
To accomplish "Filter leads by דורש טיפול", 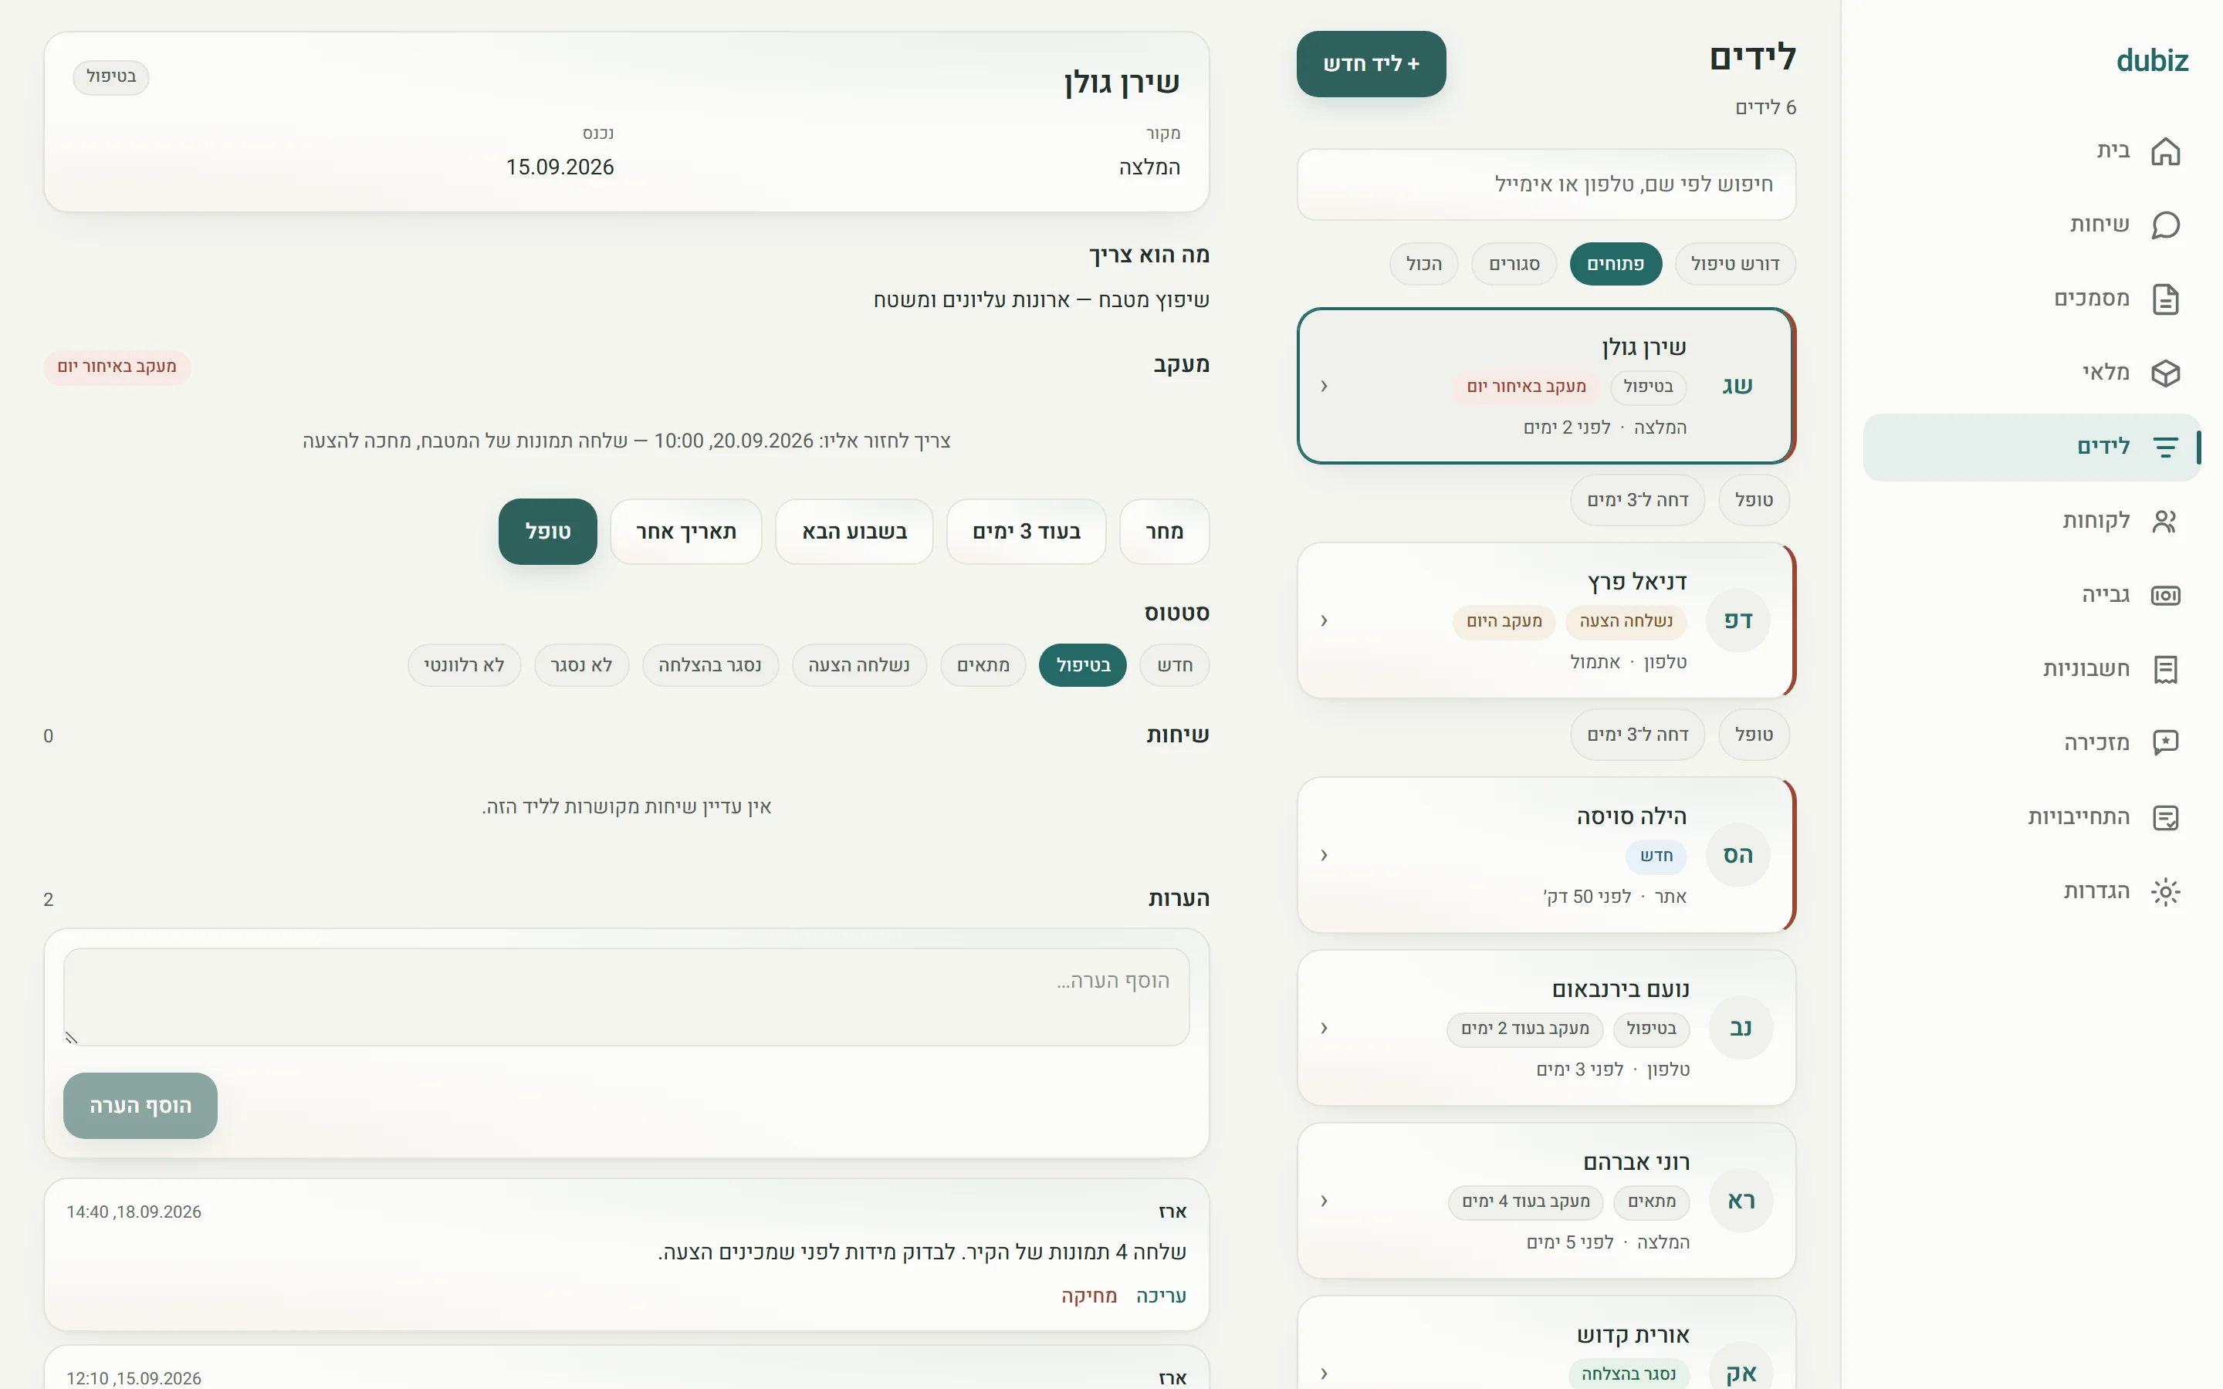I will coord(1735,264).
